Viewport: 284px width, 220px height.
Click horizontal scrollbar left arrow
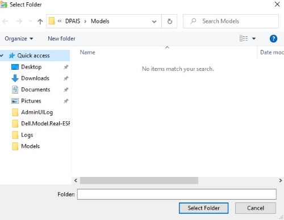(76, 180)
